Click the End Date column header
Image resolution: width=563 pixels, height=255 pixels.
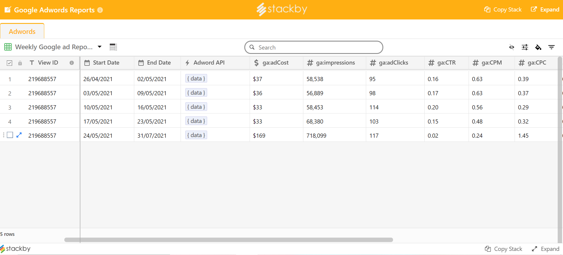pos(158,62)
